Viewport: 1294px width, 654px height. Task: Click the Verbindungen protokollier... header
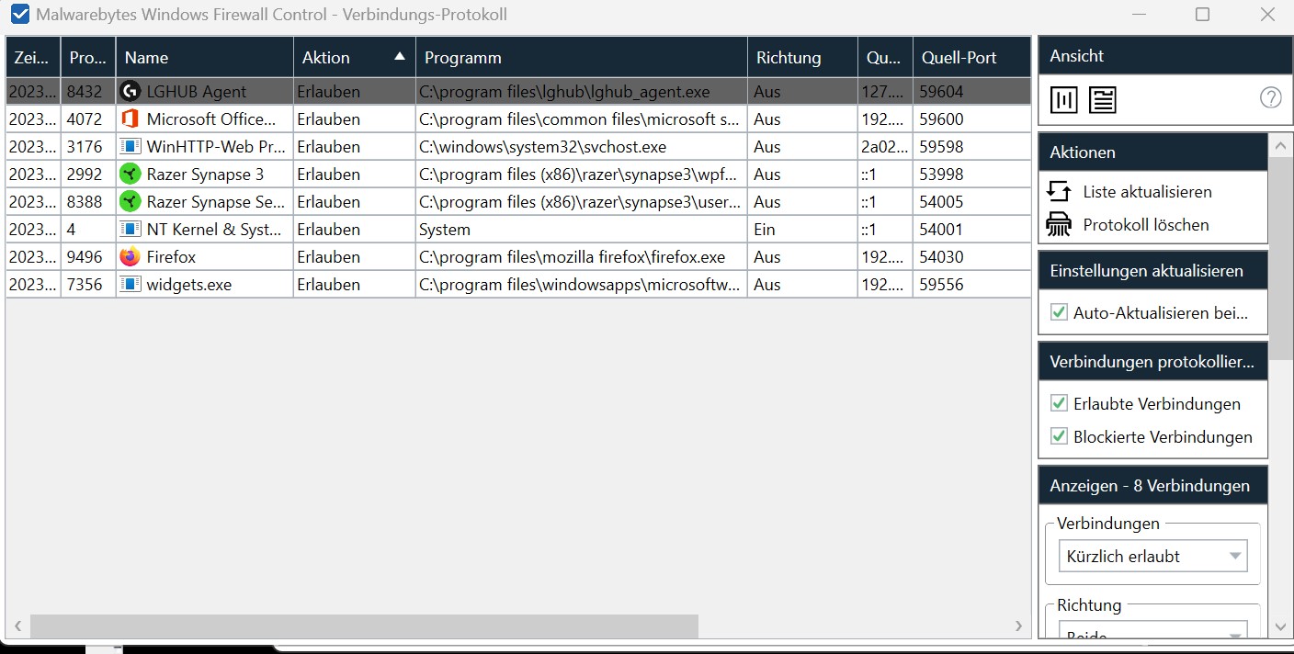pos(1152,361)
